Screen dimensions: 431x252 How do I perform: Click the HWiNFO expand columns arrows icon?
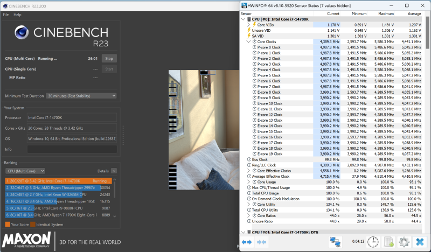pos(247,242)
